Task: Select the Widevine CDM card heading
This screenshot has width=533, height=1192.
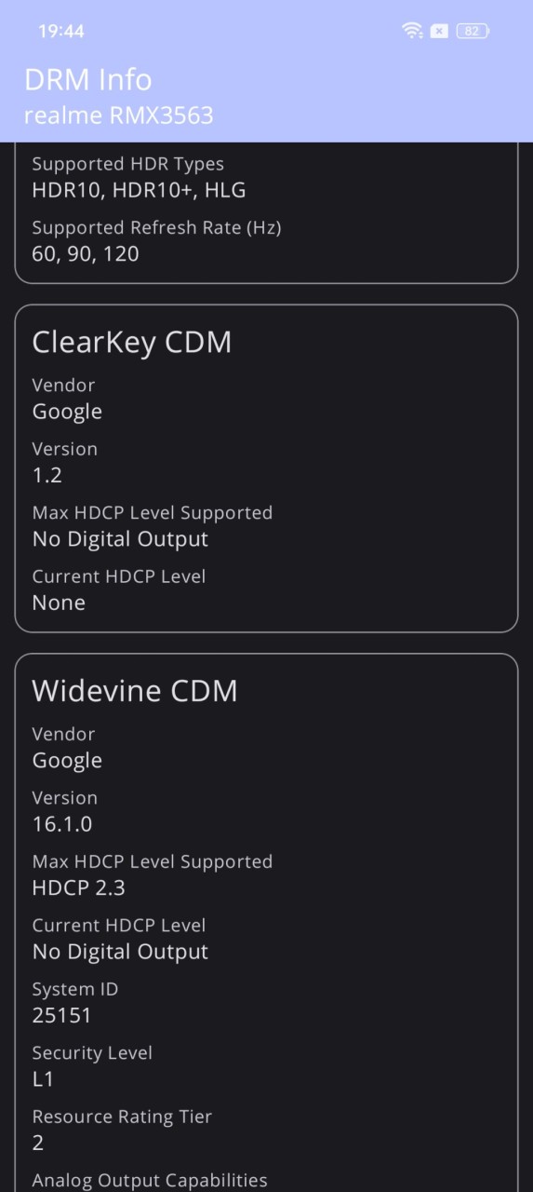Action: click(x=135, y=690)
